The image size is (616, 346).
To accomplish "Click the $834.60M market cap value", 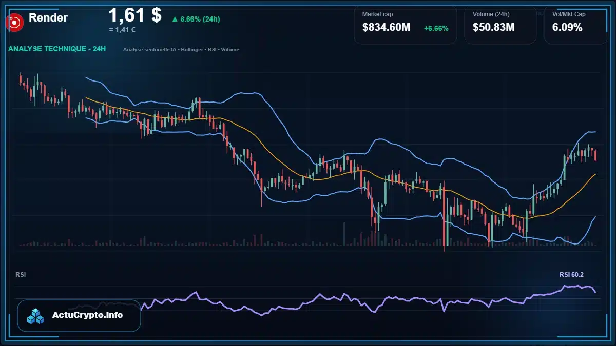I will click(386, 28).
